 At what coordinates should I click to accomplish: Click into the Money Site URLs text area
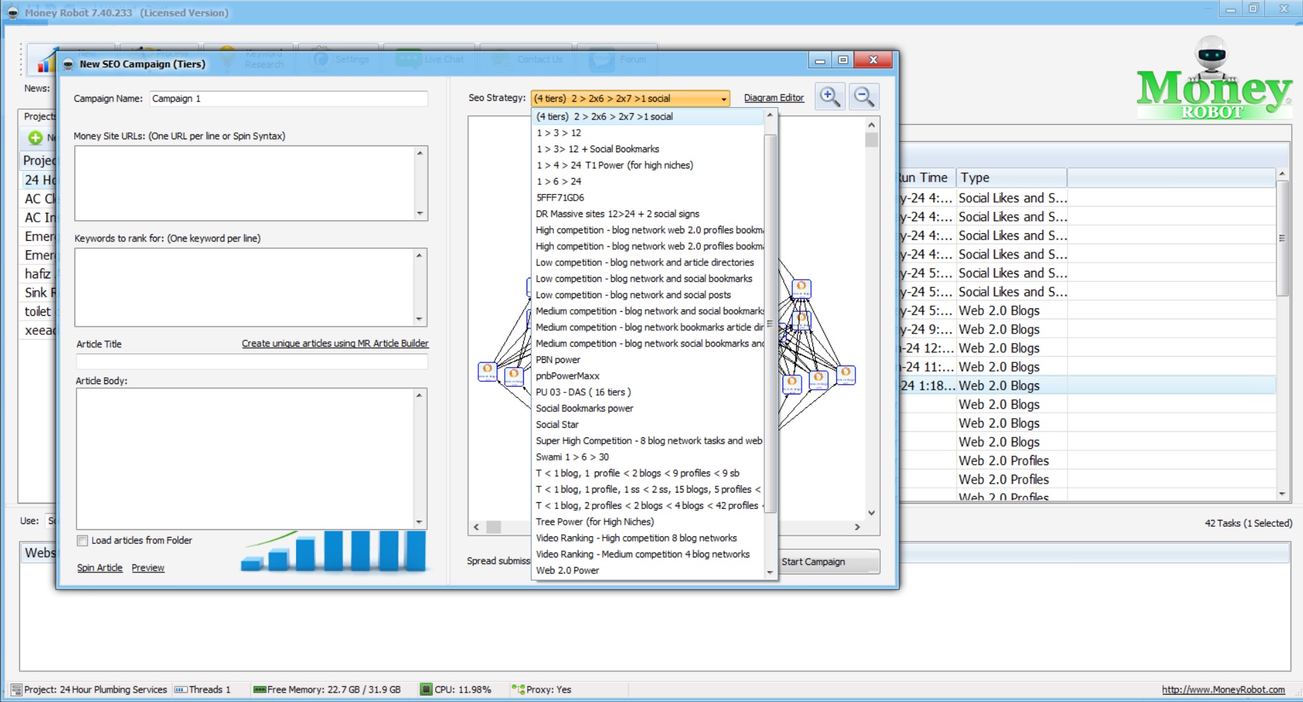(x=245, y=183)
